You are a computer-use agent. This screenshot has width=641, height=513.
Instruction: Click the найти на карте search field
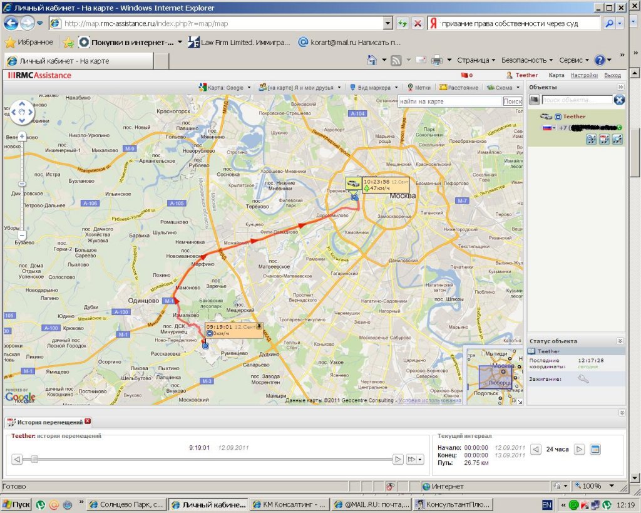click(x=449, y=101)
